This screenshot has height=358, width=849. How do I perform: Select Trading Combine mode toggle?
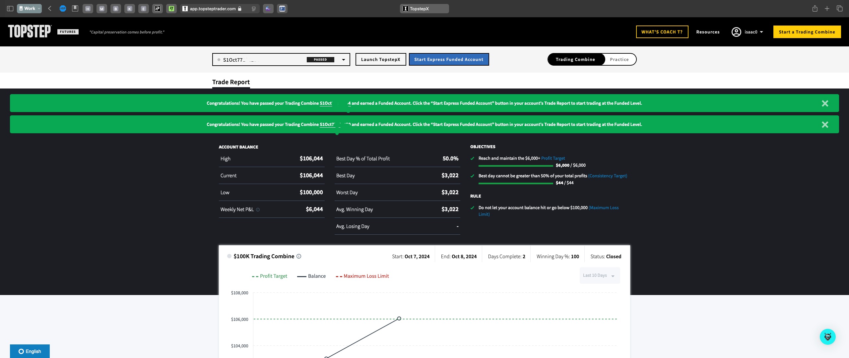pyautogui.click(x=575, y=59)
